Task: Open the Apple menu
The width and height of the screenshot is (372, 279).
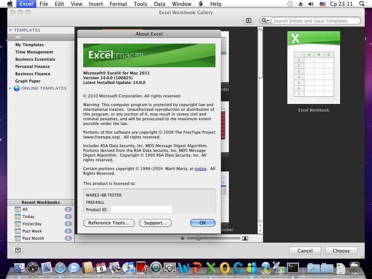Action: click(10, 4)
